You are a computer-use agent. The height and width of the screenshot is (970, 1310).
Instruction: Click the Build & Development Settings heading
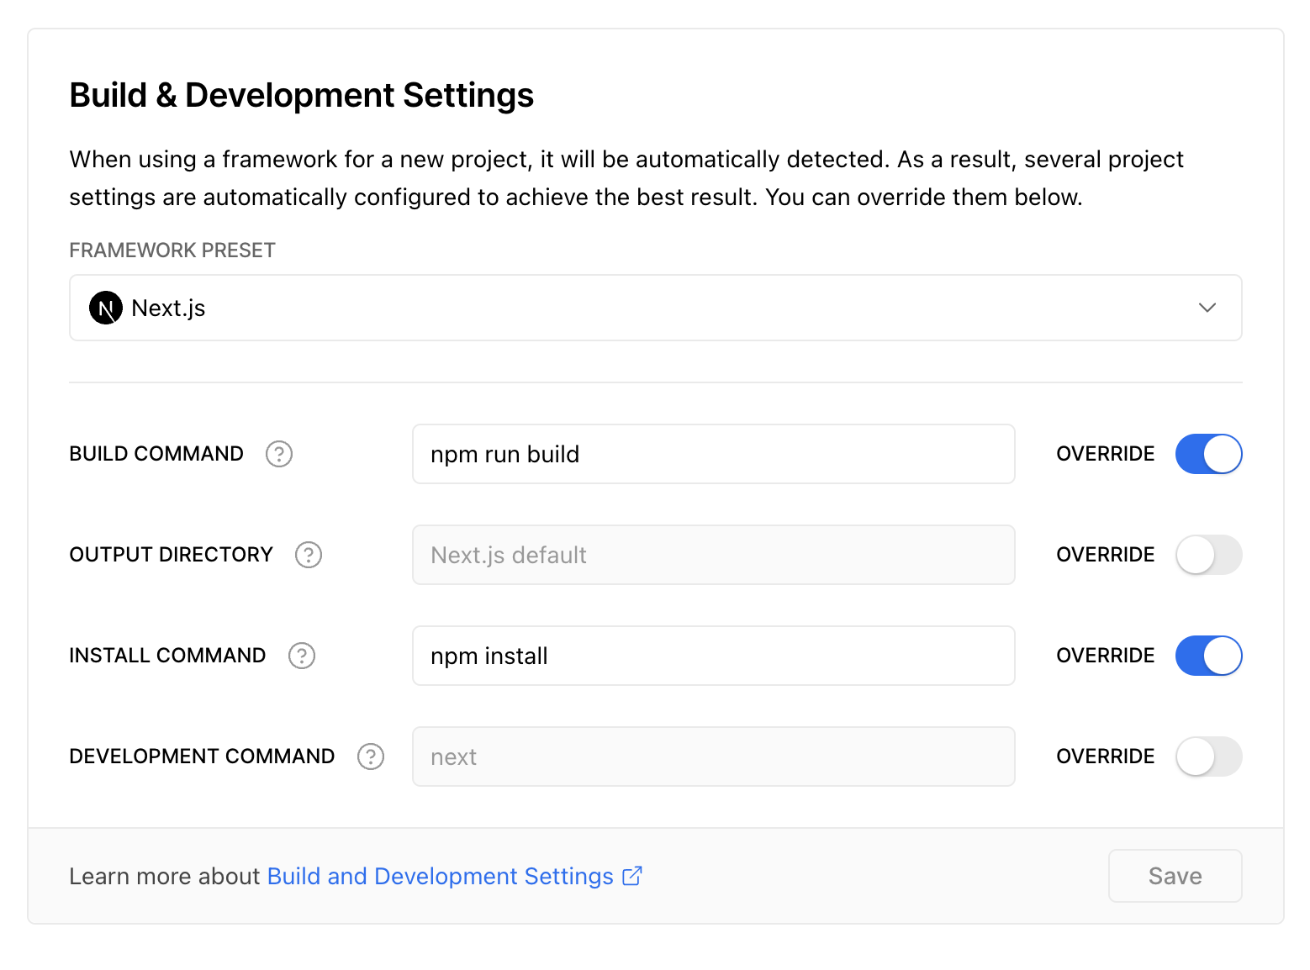302,95
